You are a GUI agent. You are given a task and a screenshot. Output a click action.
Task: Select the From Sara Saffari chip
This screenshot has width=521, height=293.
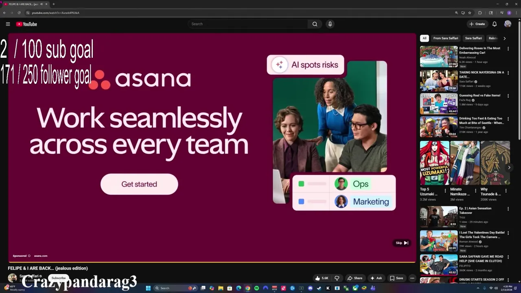coord(446,38)
